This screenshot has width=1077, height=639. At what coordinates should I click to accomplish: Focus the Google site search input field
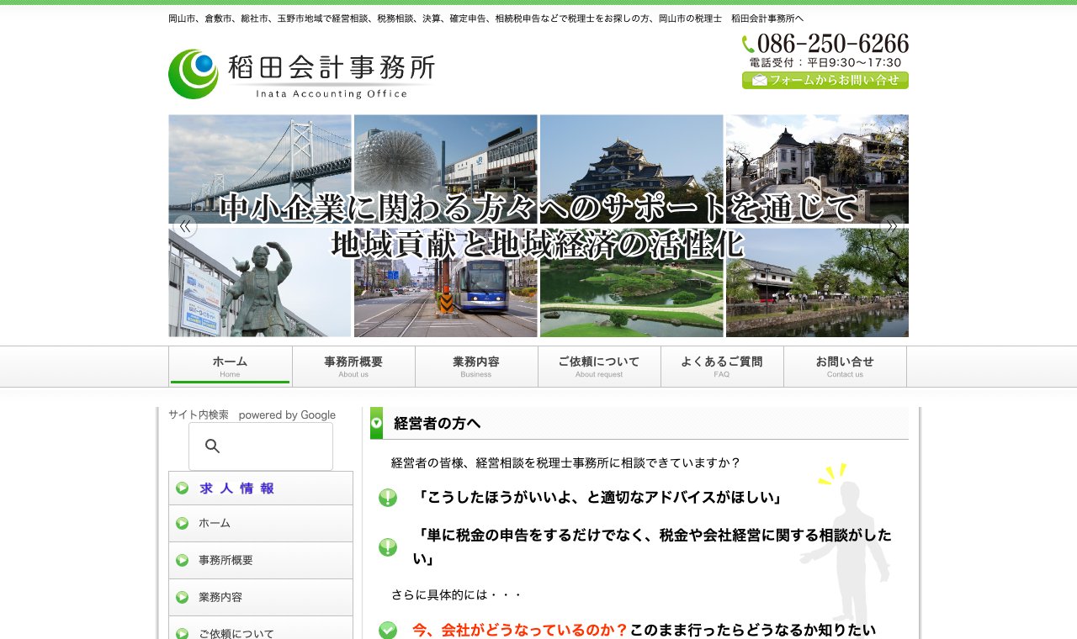click(261, 446)
